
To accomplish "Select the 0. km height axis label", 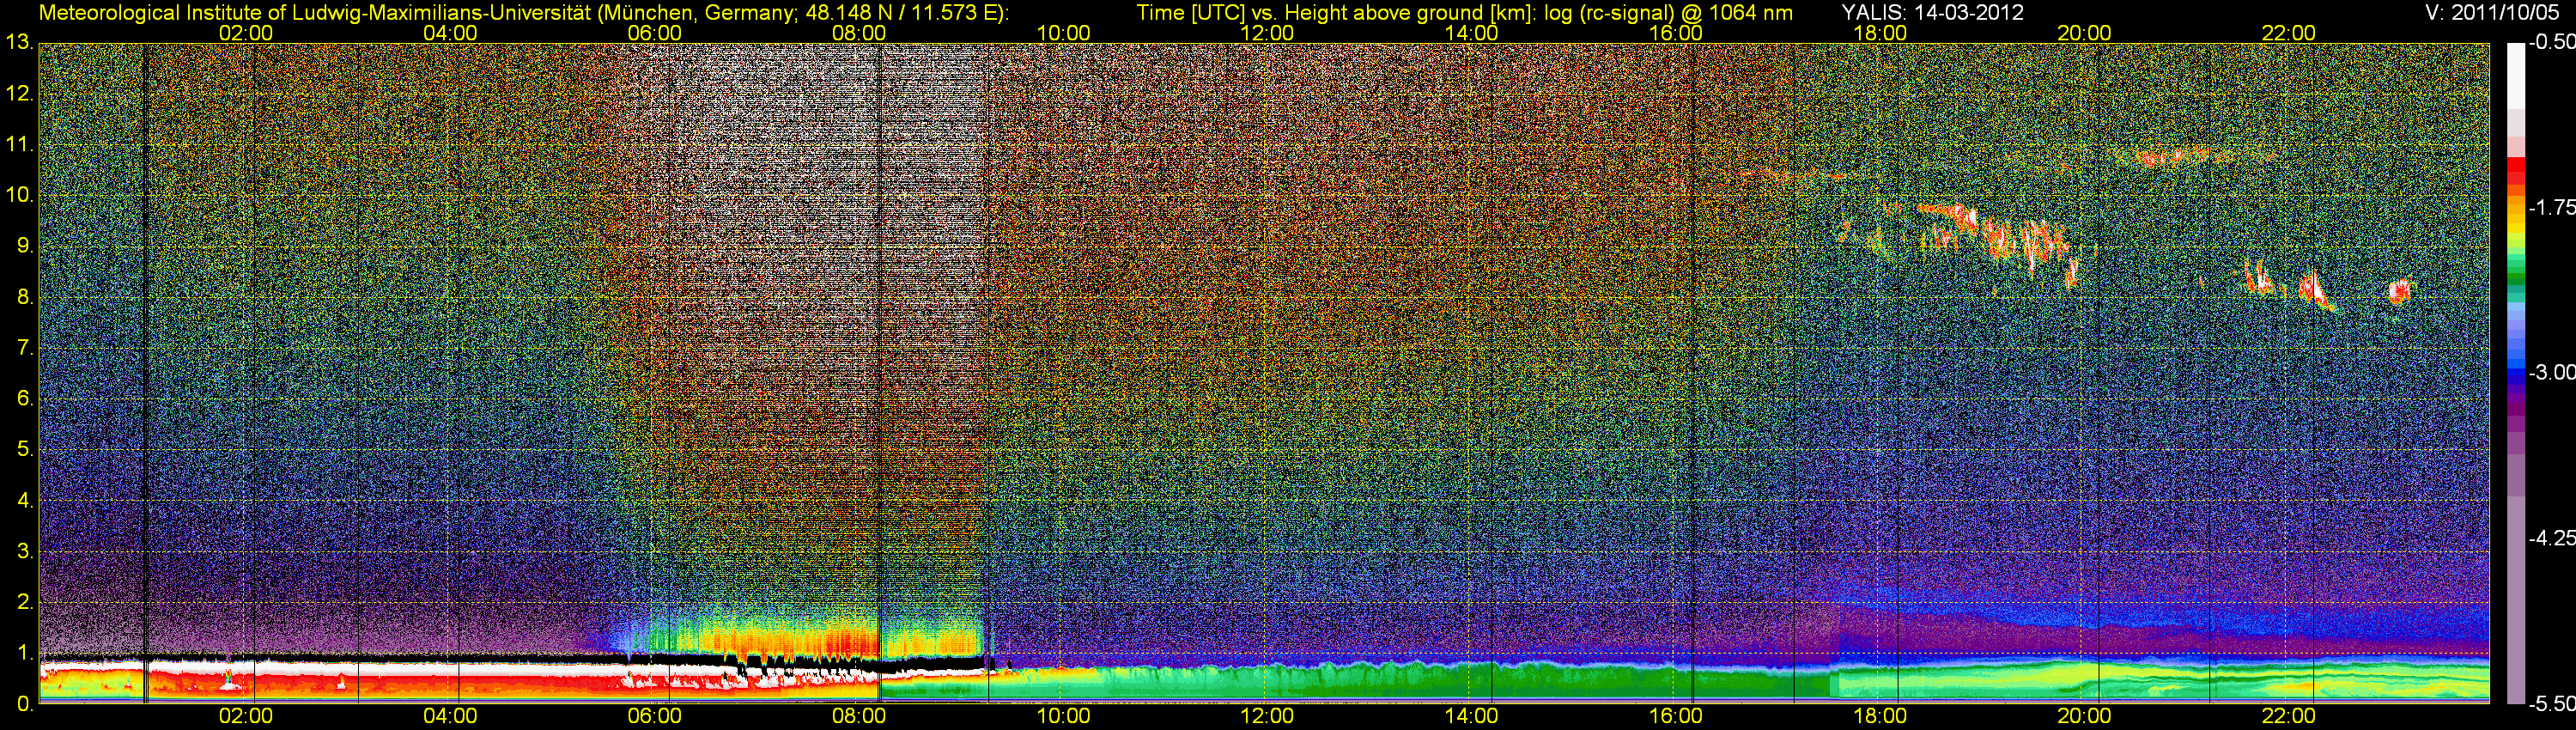I will pos(24,704).
